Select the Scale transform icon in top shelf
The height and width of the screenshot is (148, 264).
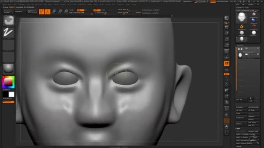pyautogui.click(x=60, y=12)
